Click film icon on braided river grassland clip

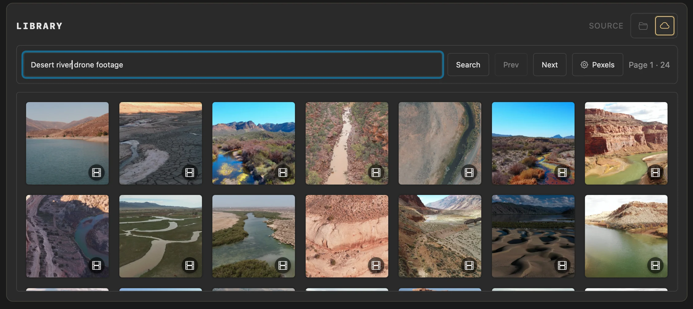[x=190, y=265]
